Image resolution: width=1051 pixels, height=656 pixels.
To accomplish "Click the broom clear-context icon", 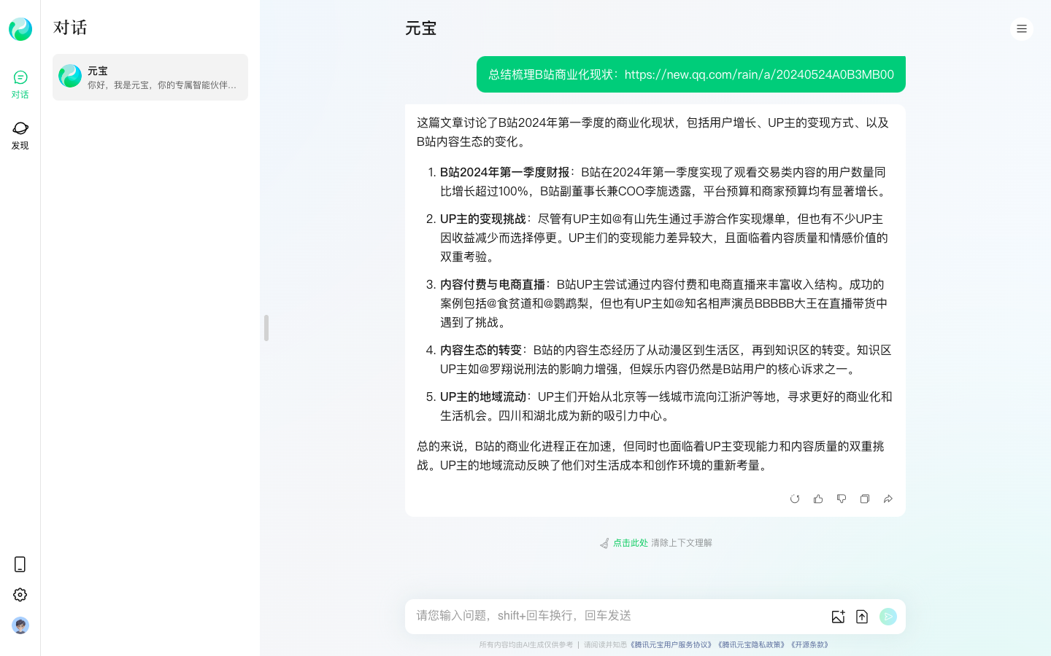I will coord(604,543).
